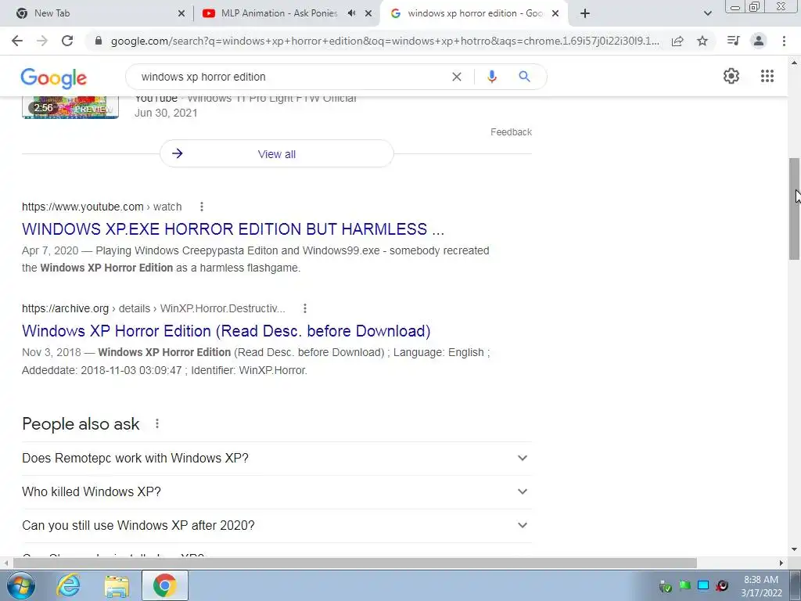Open the Google apps grid
801x601 pixels.
click(x=767, y=76)
